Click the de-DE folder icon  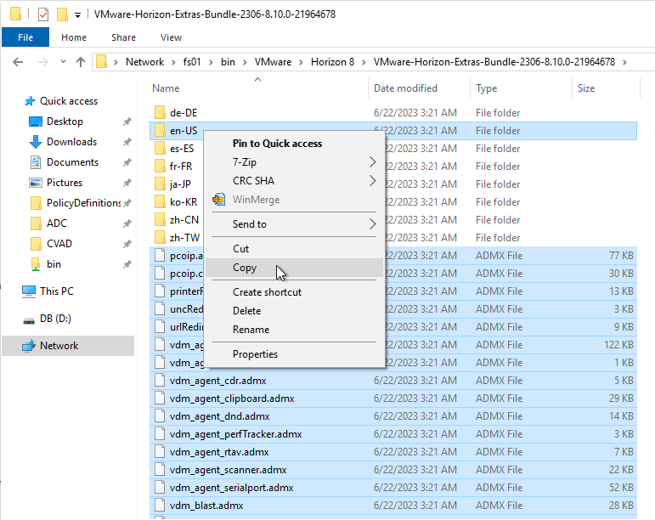point(160,113)
